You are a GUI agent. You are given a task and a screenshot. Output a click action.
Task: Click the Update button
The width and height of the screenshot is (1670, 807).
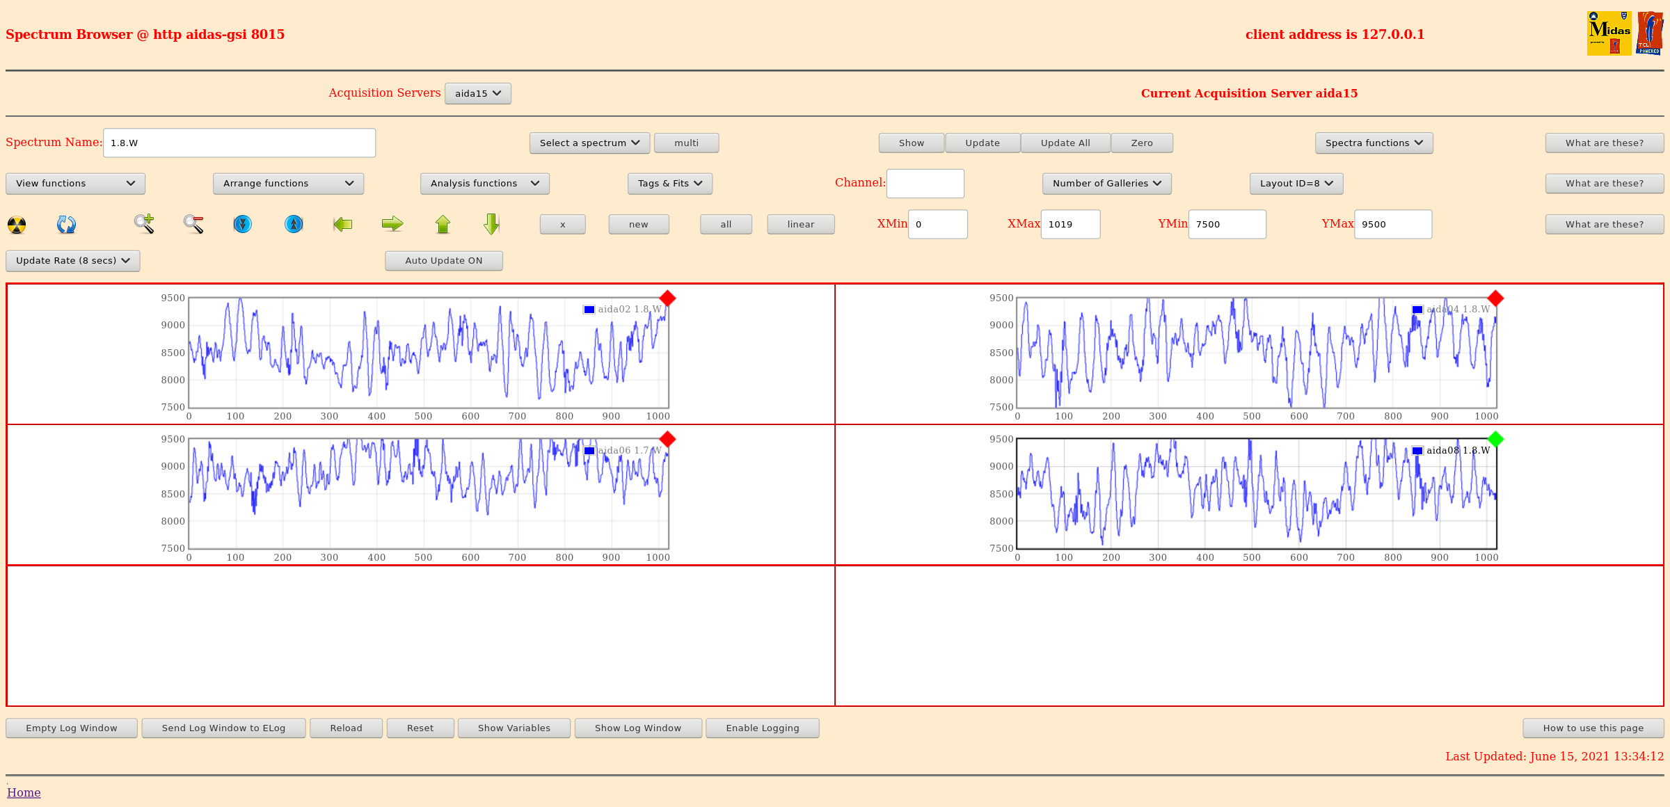coord(983,143)
